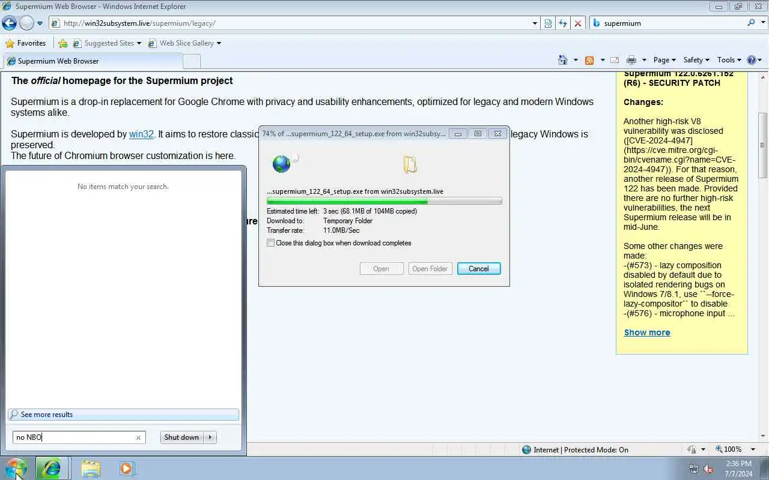Click the address bar URL field

(291, 23)
